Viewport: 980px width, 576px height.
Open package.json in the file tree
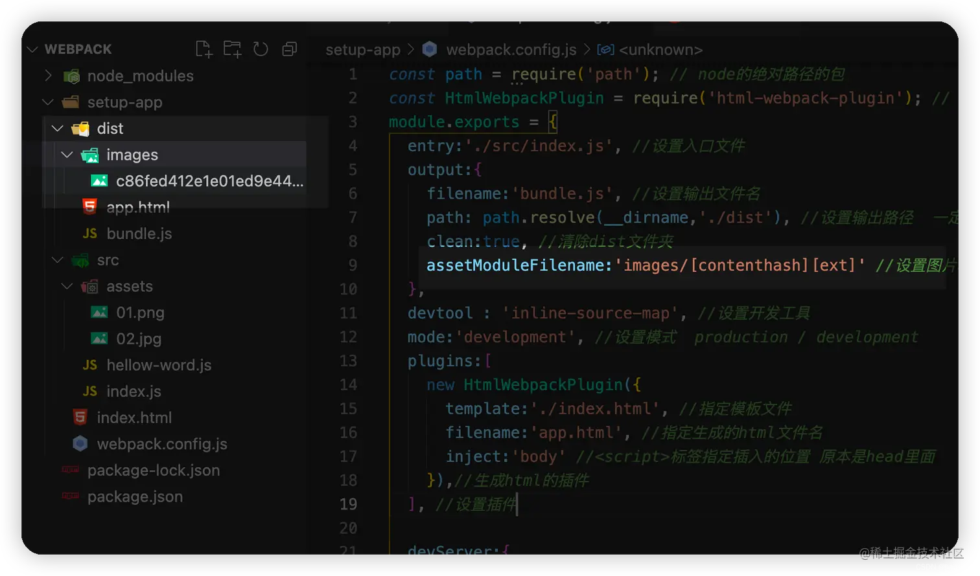click(135, 496)
